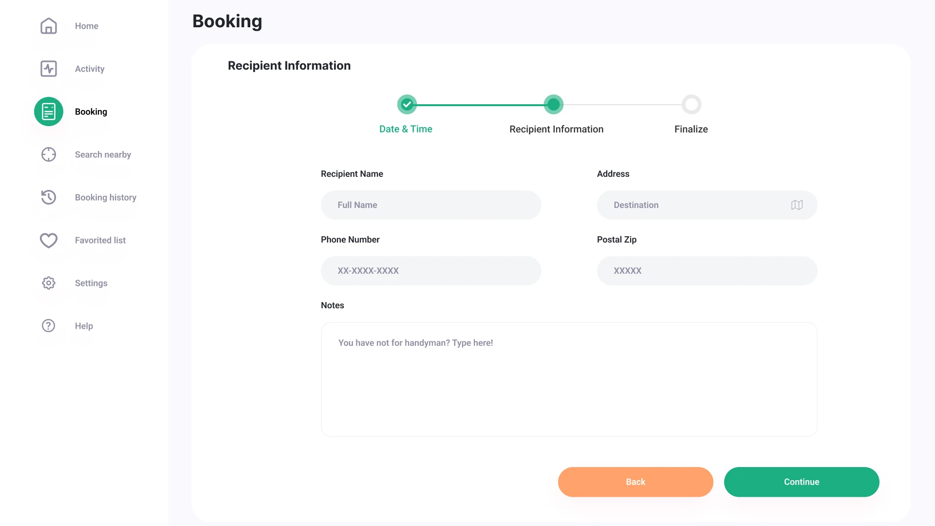The width and height of the screenshot is (935, 526).
Task: Click inside the Notes text area
Action: 569,379
